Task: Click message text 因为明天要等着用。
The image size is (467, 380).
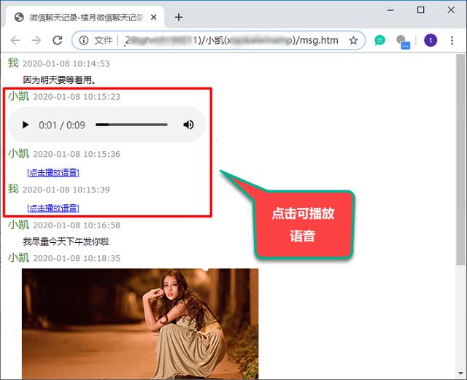Action: coord(60,80)
